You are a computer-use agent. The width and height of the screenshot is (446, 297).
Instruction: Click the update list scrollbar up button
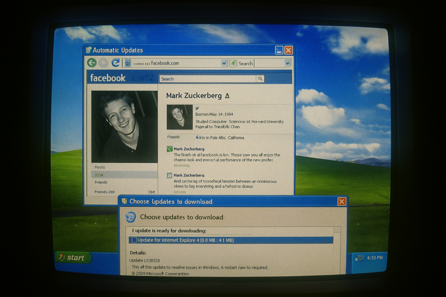(x=337, y=230)
